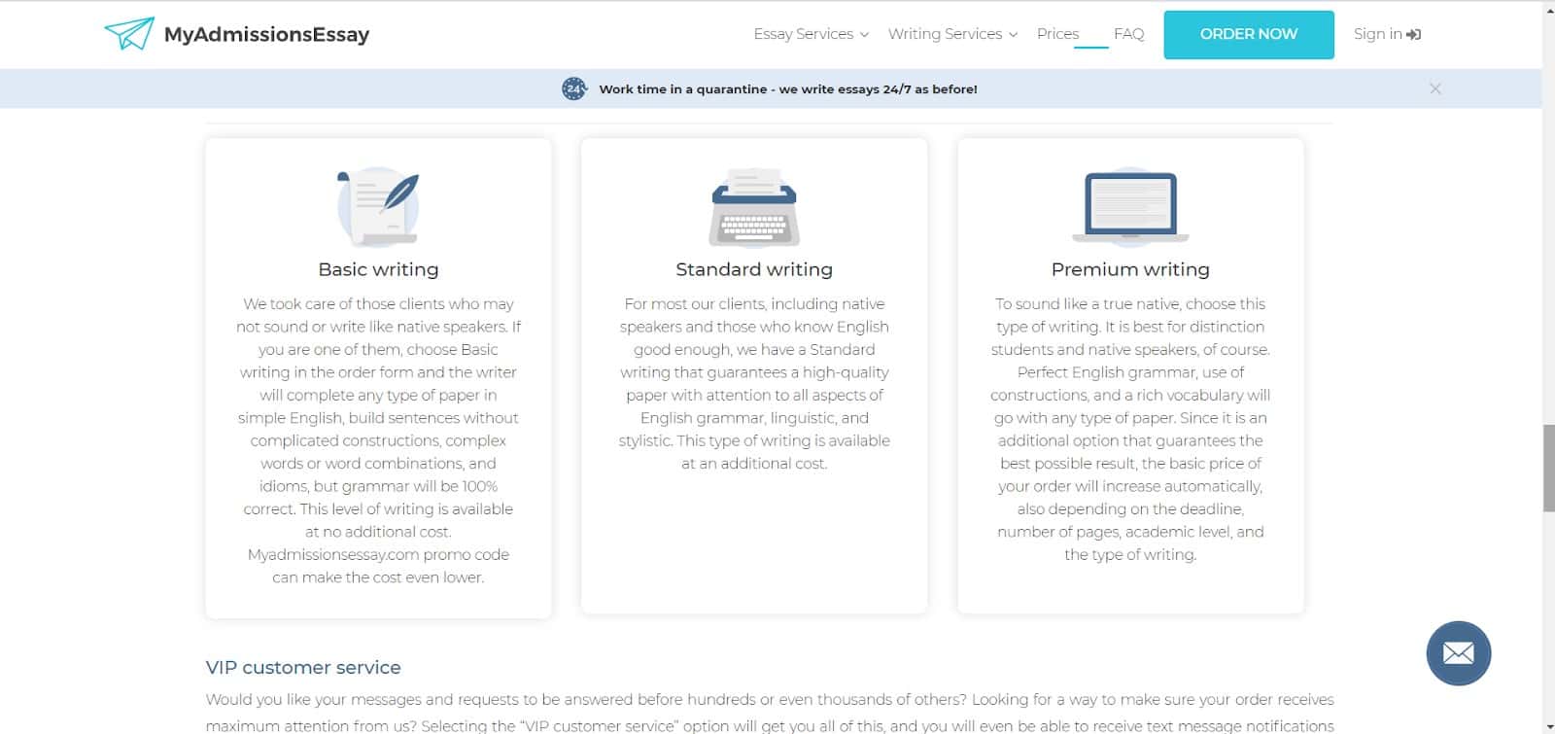Click the typewriter Standard writing icon

(x=754, y=207)
